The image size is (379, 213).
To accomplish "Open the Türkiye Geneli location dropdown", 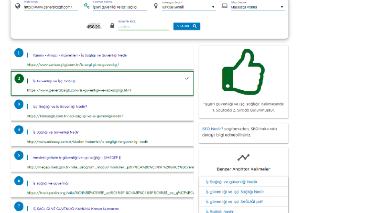I will (x=188, y=7).
